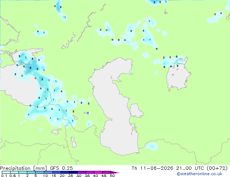Click legend label '0.5' below the color bar

click(13, 176)
